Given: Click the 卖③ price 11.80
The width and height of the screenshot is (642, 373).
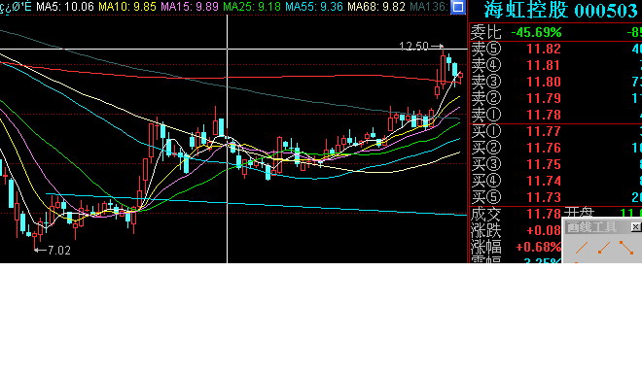Looking at the screenshot, I should click(x=544, y=82).
